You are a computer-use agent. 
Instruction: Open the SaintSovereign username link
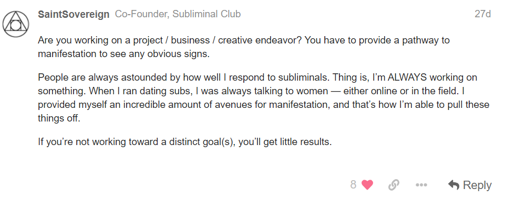pos(74,15)
